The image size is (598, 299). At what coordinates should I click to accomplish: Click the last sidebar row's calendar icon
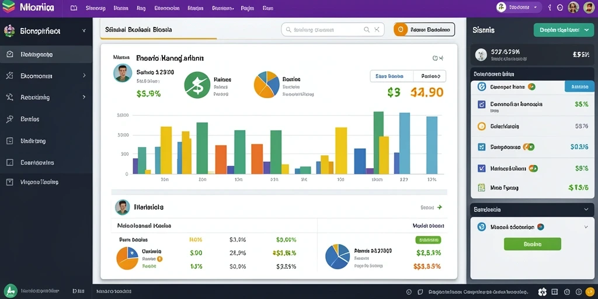click(10, 182)
